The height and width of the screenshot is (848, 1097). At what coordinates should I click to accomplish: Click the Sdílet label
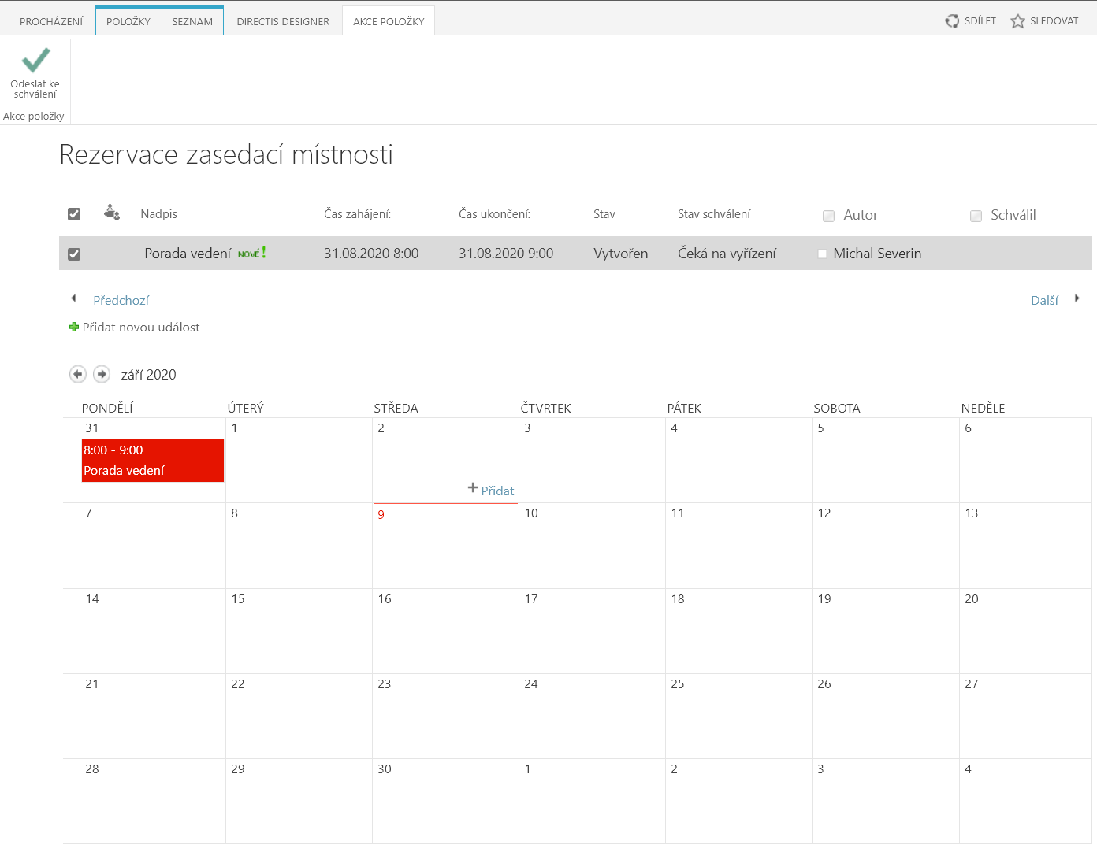pyautogui.click(x=980, y=21)
